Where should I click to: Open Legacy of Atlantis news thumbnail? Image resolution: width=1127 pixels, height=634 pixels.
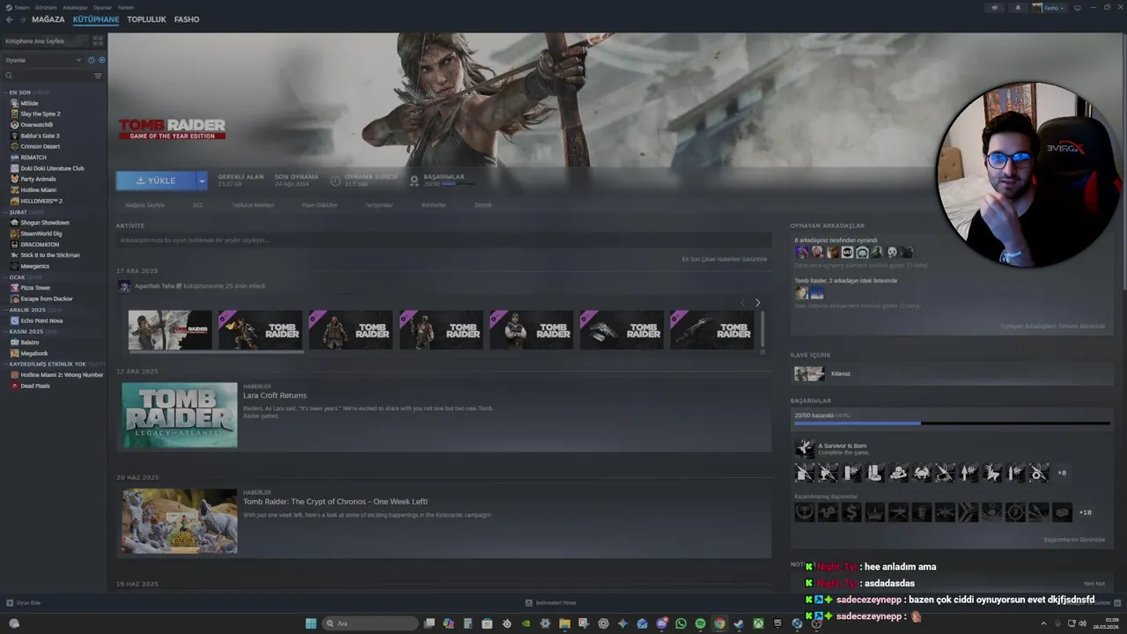[x=180, y=415]
